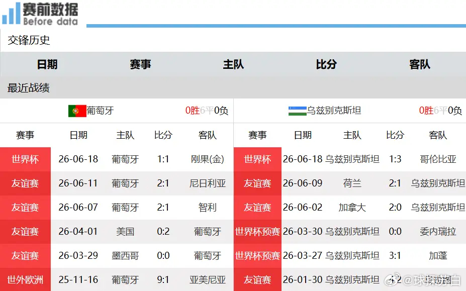Screen dimensions: 466x291
Task: Select the date 25-11-16
Action: point(78,280)
